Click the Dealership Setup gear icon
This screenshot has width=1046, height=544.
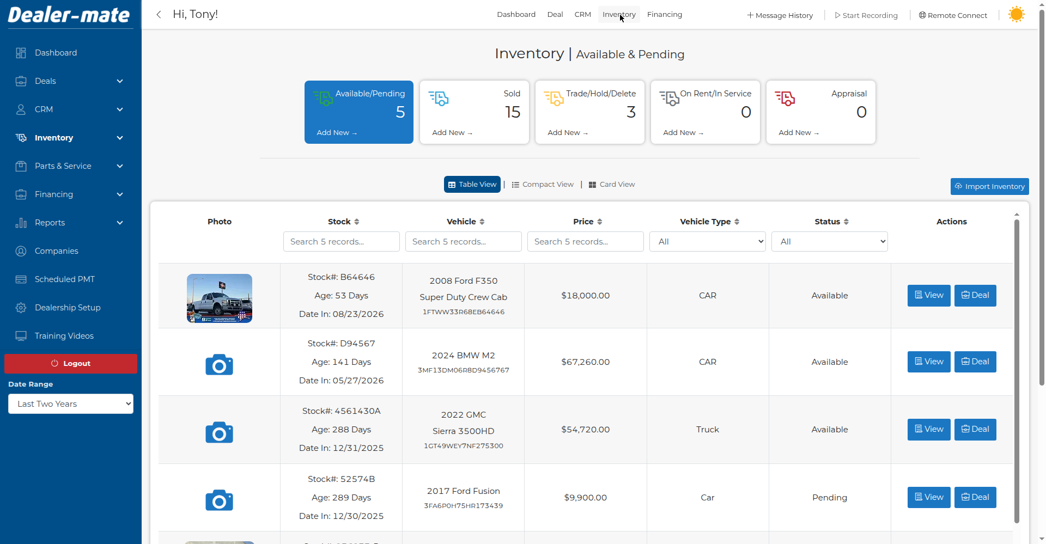tap(21, 308)
